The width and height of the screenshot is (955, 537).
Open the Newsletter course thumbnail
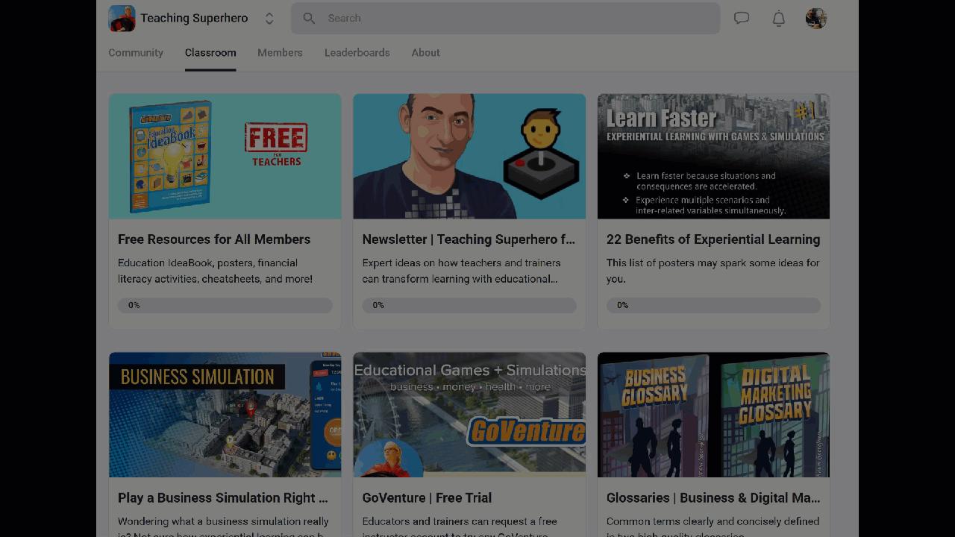(x=469, y=157)
